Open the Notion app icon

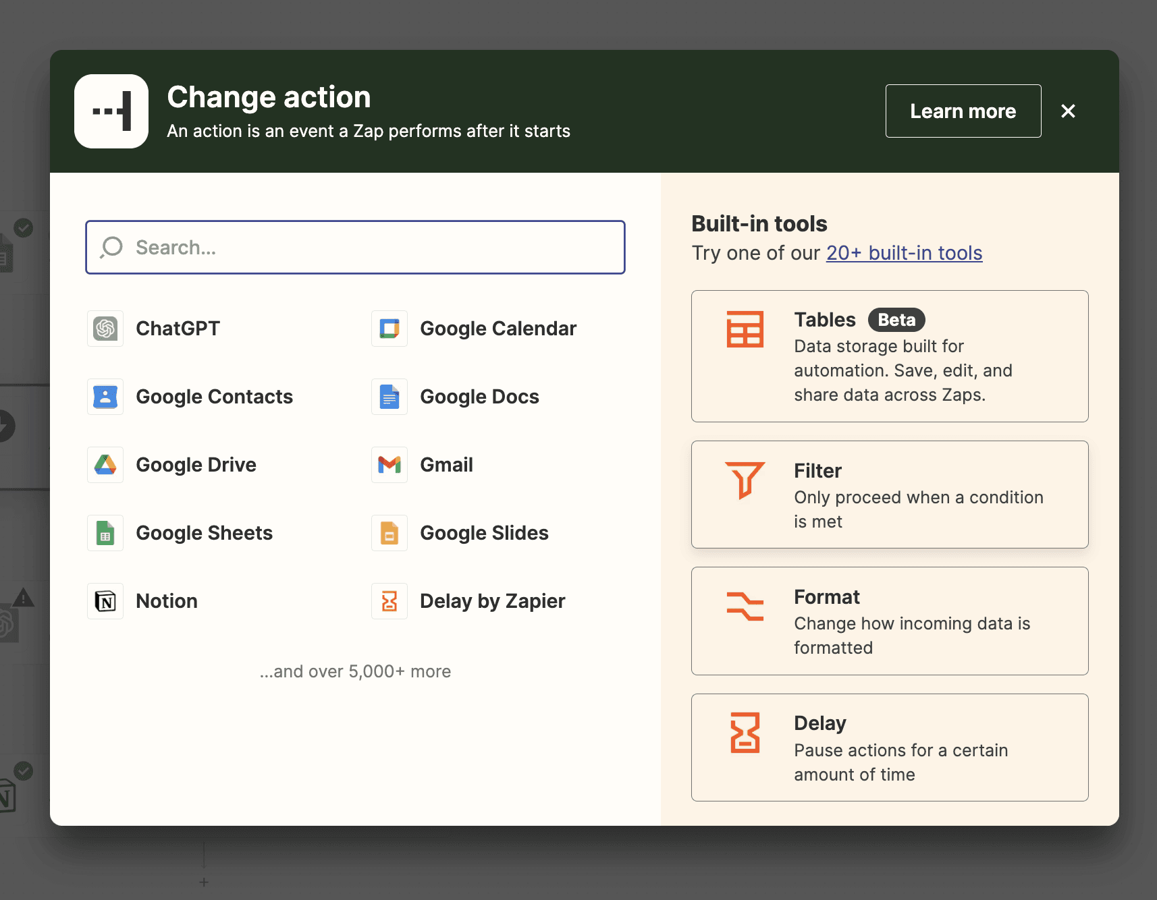tap(105, 601)
